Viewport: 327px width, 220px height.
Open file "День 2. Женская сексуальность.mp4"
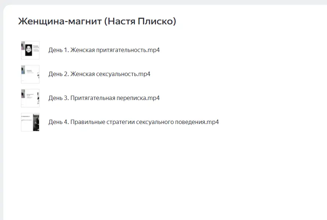pyautogui.click(x=99, y=74)
